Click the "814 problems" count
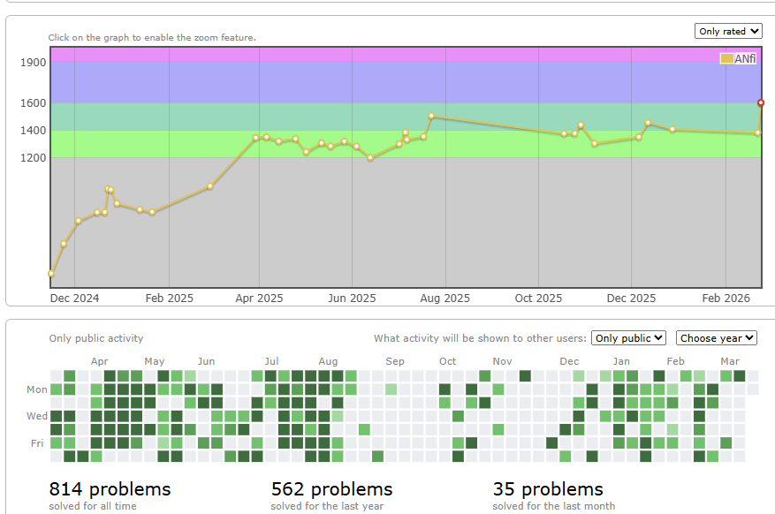This screenshot has height=514, width=775. [x=110, y=488]
